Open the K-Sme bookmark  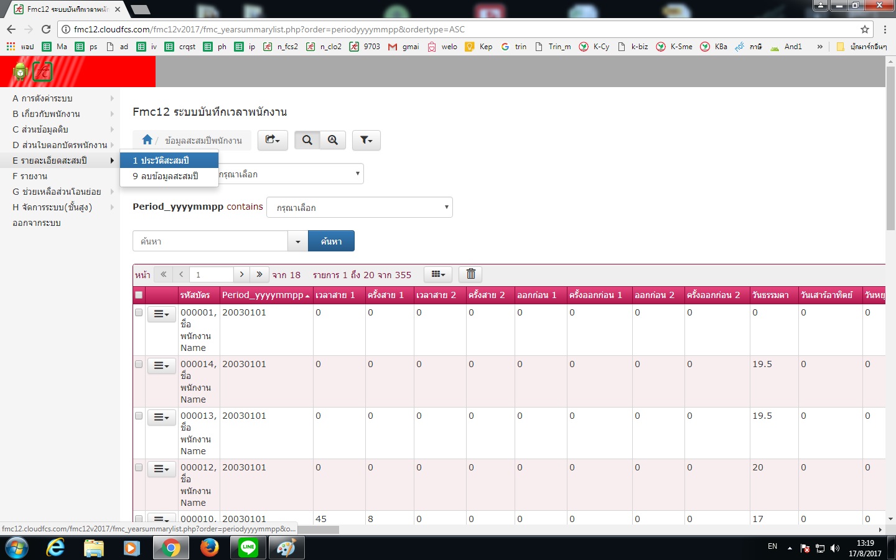pyautogui.click(x=674, y=47)
